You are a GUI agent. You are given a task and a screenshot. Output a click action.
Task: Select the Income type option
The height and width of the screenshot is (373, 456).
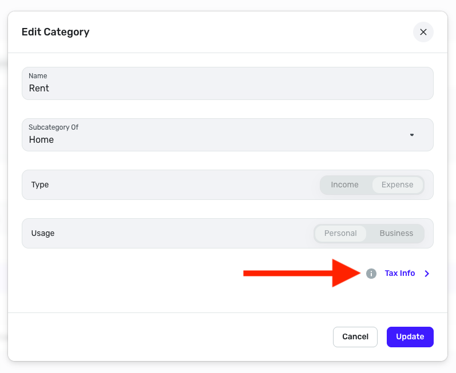pyautogui.click(x=344, y=185)
